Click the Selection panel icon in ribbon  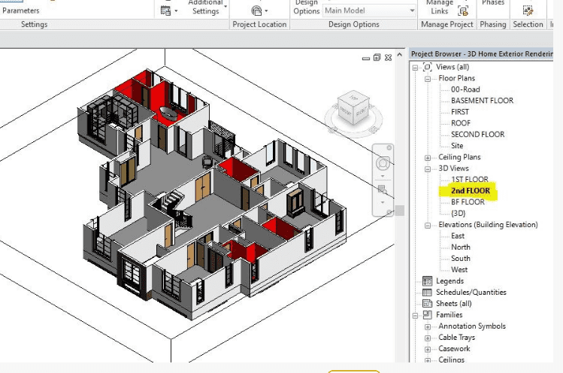coord(528,11)
